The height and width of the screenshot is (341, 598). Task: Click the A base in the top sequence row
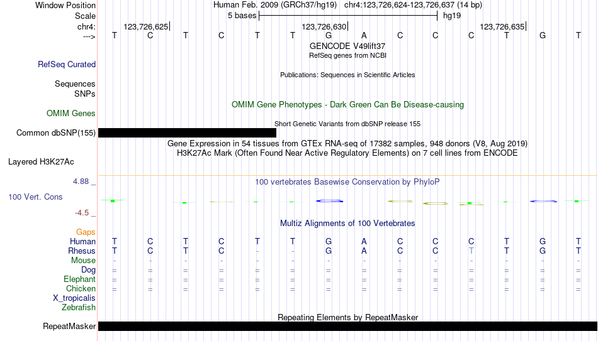[x=364, y=35]
